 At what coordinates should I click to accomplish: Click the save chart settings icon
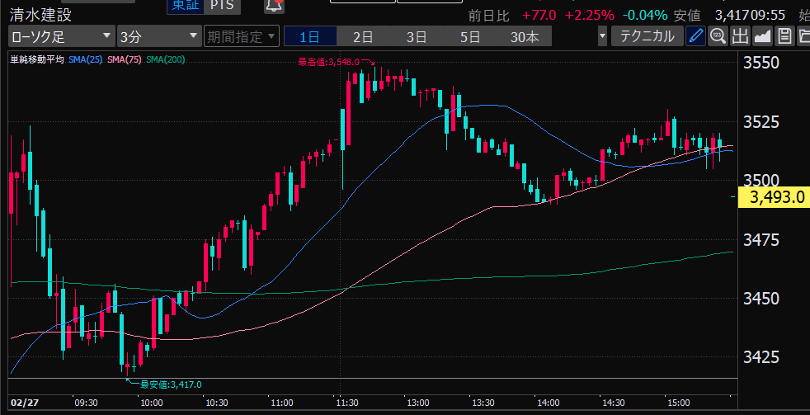(784, 36)
